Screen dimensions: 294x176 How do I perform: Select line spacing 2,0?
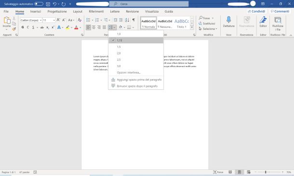[136, 54]
